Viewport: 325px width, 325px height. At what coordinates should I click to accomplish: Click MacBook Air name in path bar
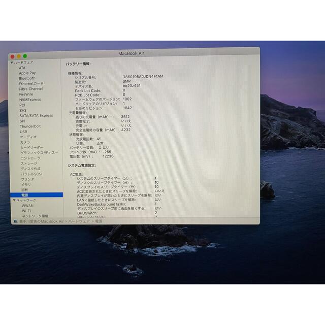tap(42, 221)
